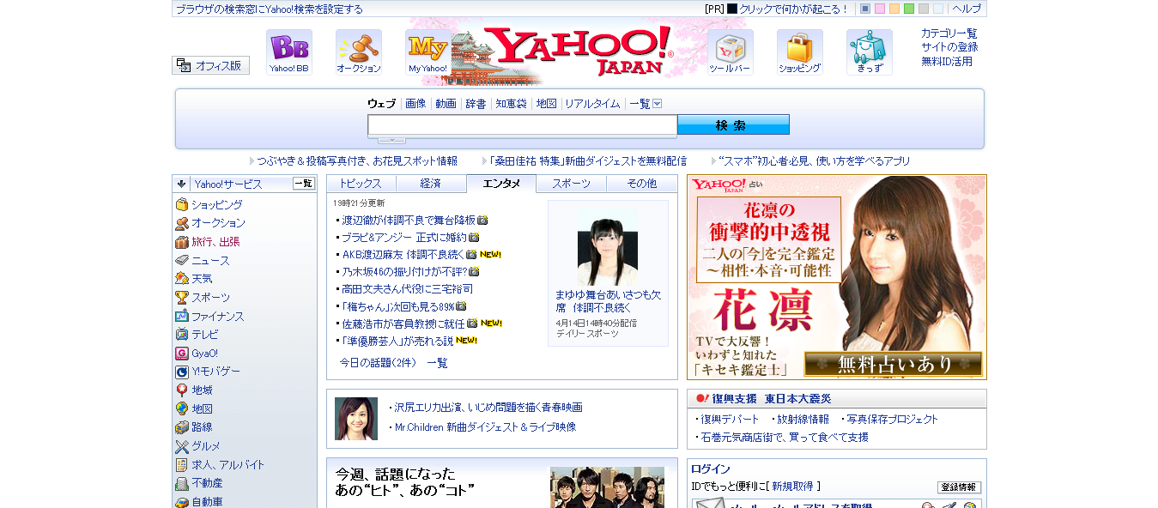Click sidebar 地域 pin icon
This screenshot has width=1158, height=508.
182,390
